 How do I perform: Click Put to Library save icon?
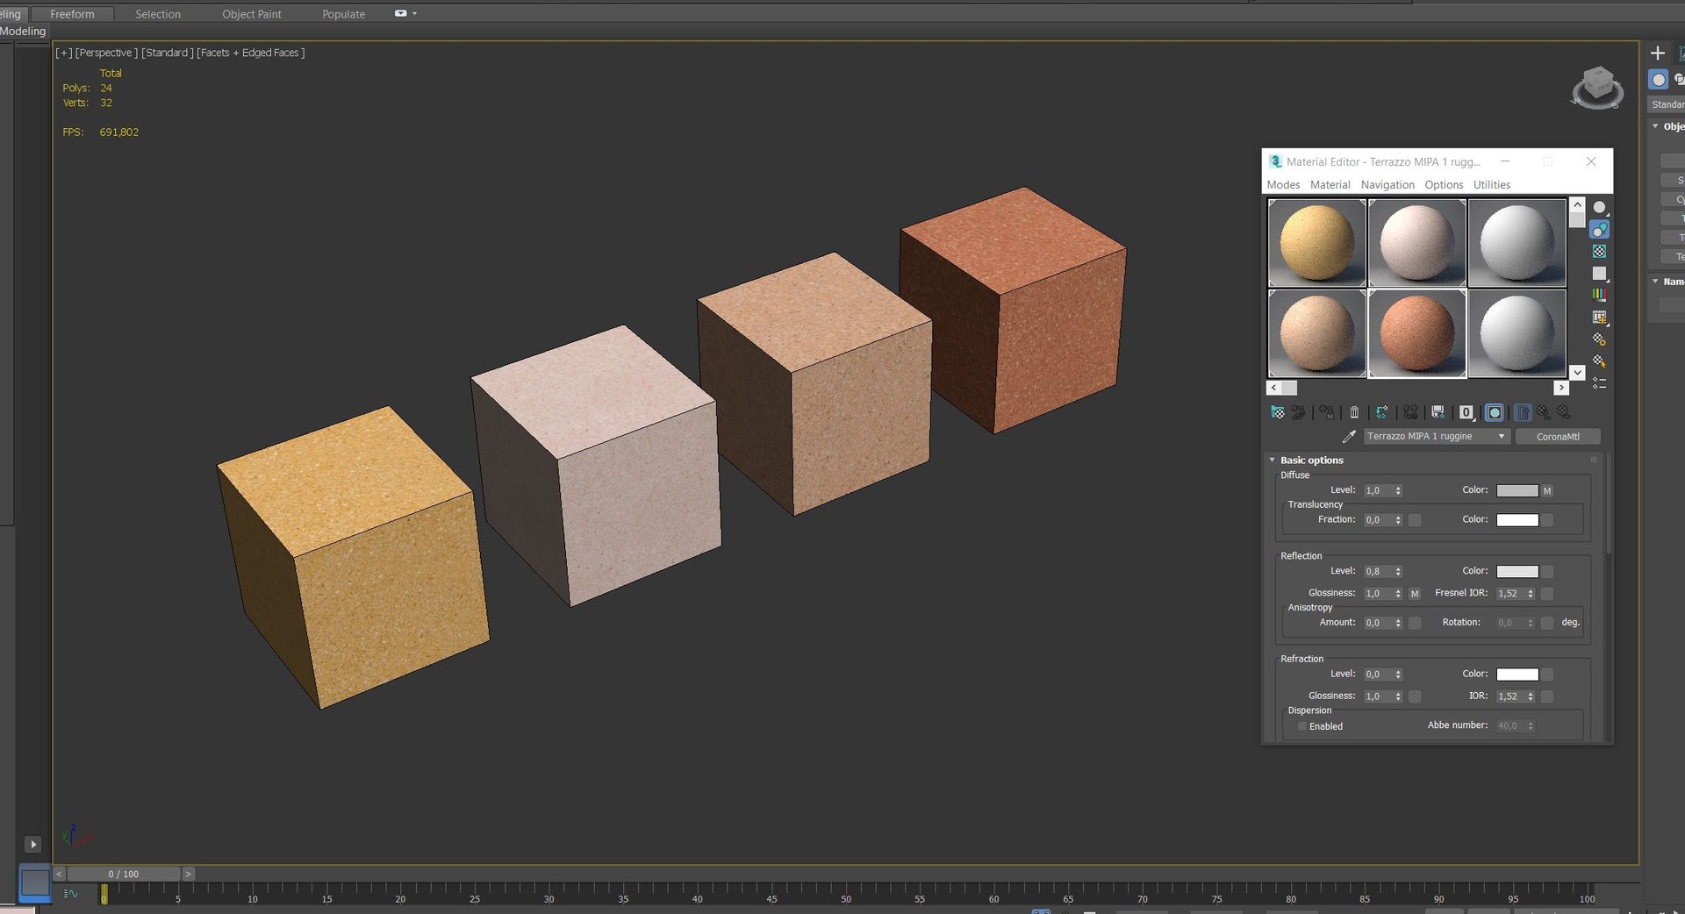pos(1438,412)
